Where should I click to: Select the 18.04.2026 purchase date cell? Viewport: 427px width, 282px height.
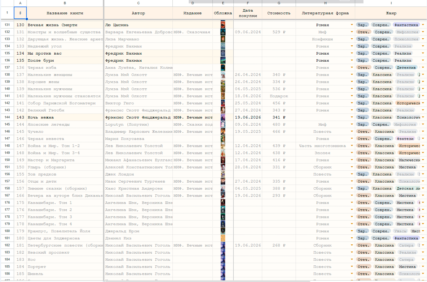[x=248, y=96]
